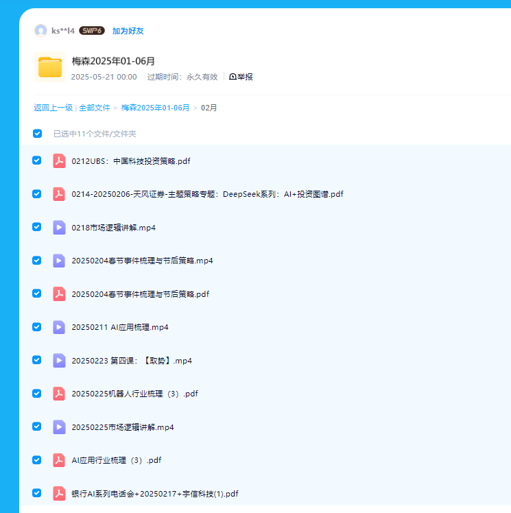The width and height of the screenshot is (511, 513).
Task: Toggle the select-all checkbox in header row
Action: point(37,134)
